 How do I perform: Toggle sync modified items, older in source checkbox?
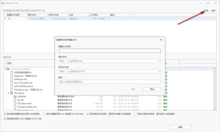136,114
